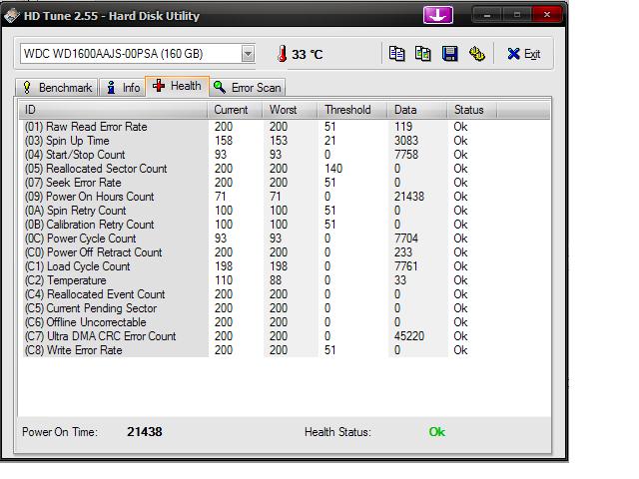Open the options wrench icon
Viewport: 639px width, 479px height.
coord(477,54)
